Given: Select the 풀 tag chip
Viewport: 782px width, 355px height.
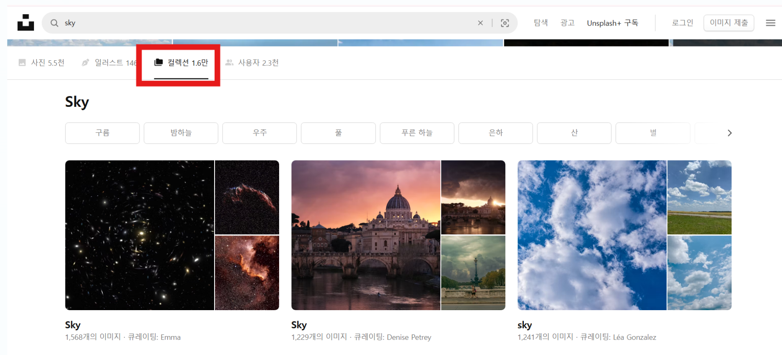Looking at the screenshot, I should coord(338,133).
